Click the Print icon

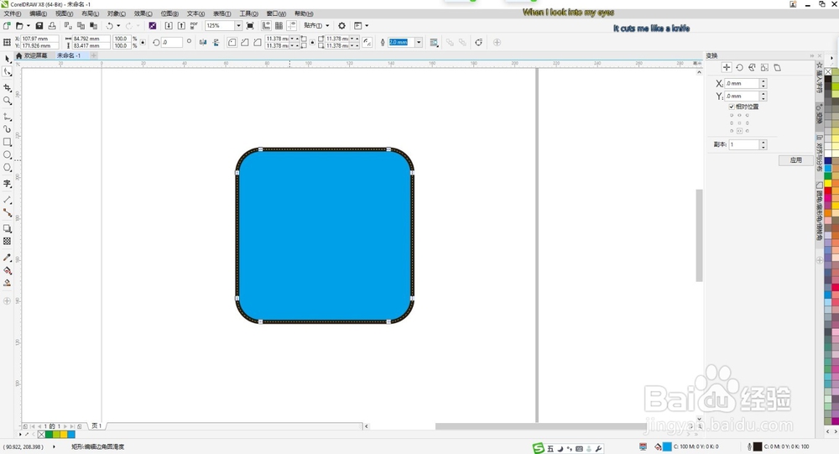click(x=52, y=26)
